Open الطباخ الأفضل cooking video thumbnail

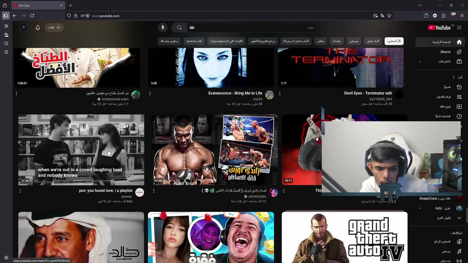coord(77,68)
